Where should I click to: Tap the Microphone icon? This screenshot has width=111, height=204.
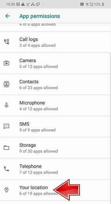[x=6, y=105]
